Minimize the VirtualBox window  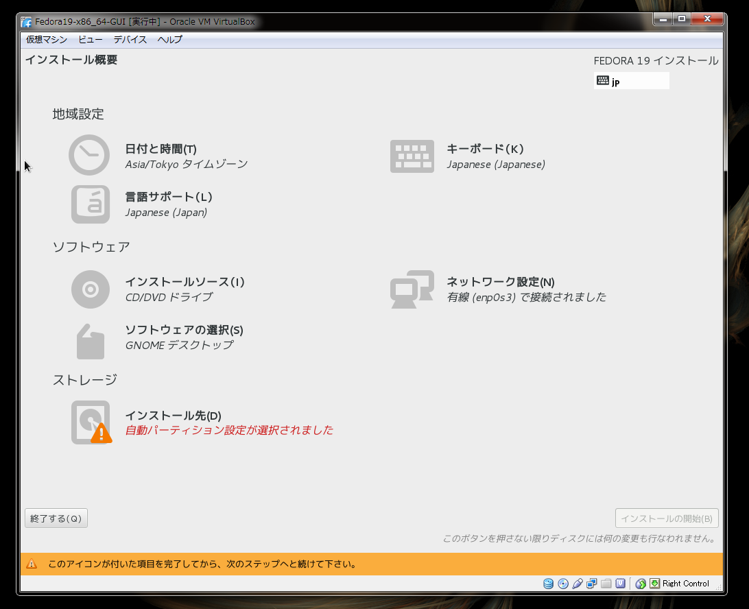663,19
